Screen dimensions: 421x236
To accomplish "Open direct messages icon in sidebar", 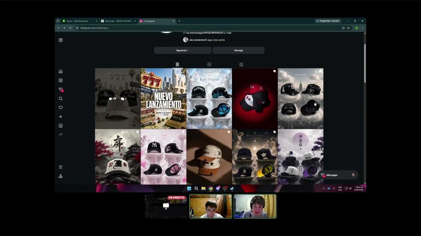I will click(x=61, y=89).
